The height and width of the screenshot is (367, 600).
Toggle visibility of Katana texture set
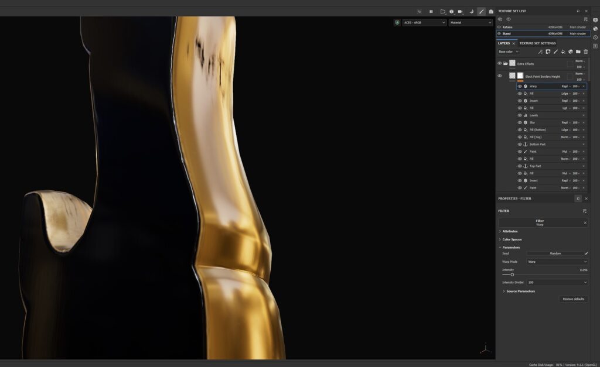click(499, 27)
